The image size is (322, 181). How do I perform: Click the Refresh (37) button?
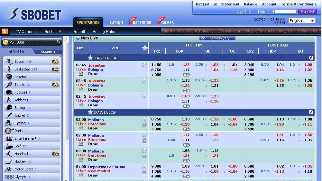tap(217, 38)
